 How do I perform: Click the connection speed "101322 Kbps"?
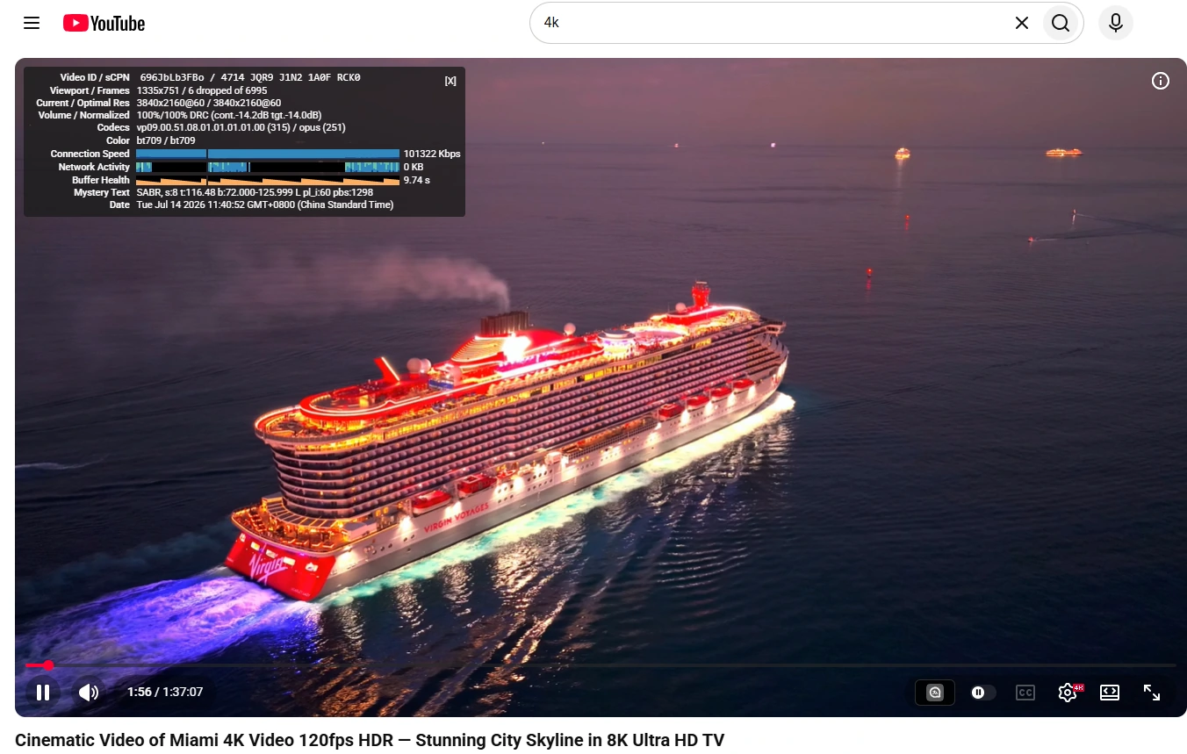432,154
